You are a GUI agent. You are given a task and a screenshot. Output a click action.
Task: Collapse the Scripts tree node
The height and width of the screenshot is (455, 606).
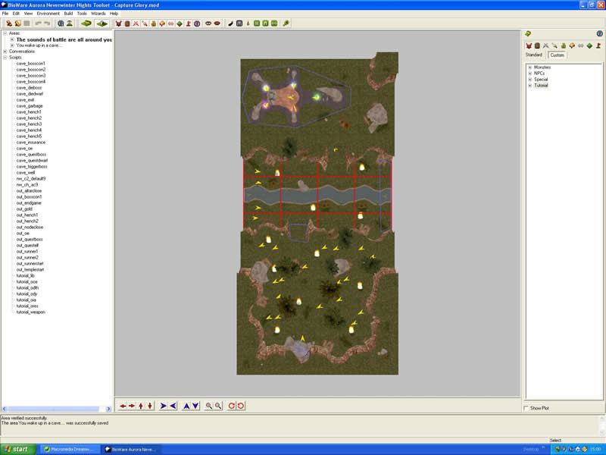pyautogui.click(x=5, y=58)
